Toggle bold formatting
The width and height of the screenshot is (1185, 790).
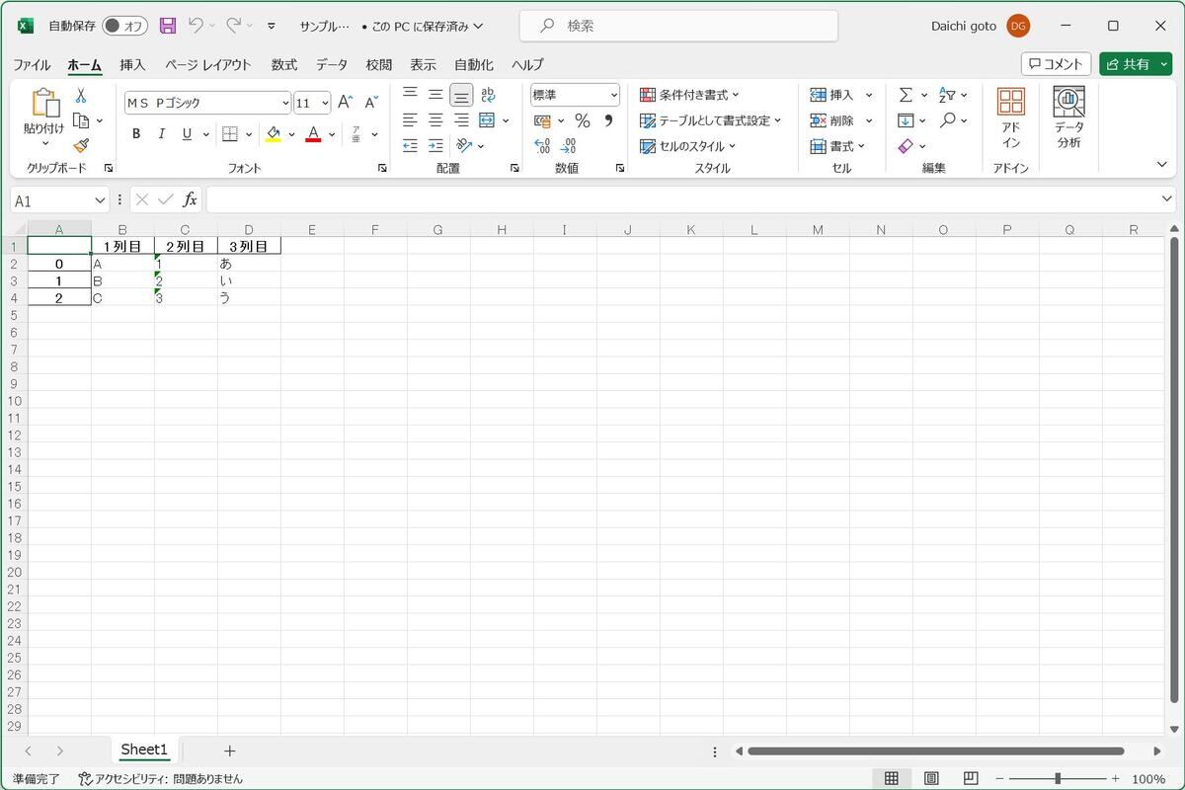[x=136, y=134]
